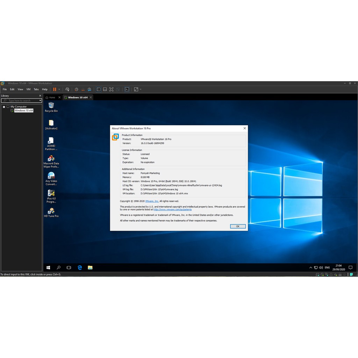This screenshot has height=358, width=358.
Task: Open the VM menu
Action: (28, 89)
